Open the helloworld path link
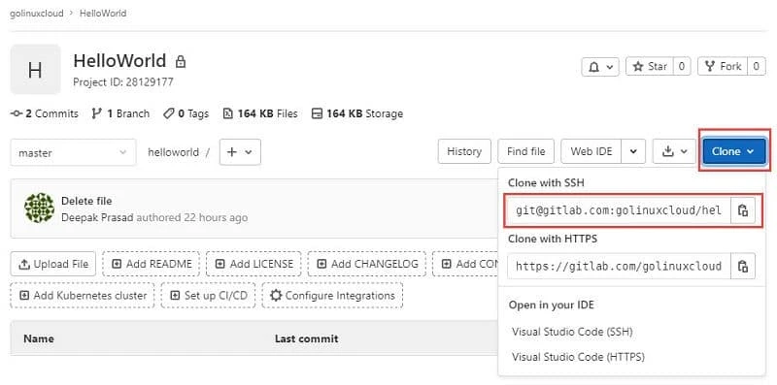Screen dimensions: 777x385 pyautogui.click(x=174, y=152)
